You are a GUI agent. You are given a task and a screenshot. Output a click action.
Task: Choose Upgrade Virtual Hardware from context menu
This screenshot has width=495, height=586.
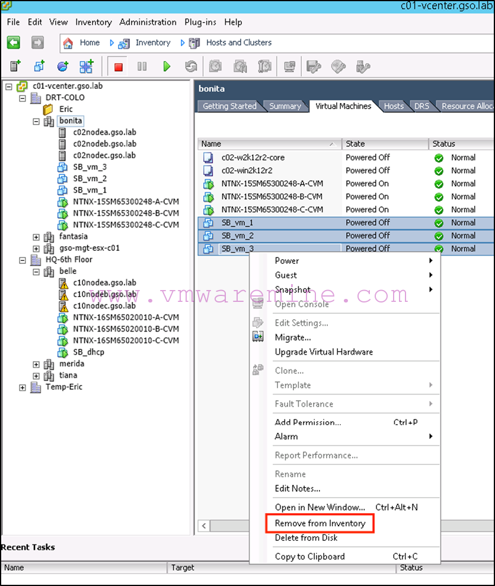pyautogui.click(x=324, y=352)
